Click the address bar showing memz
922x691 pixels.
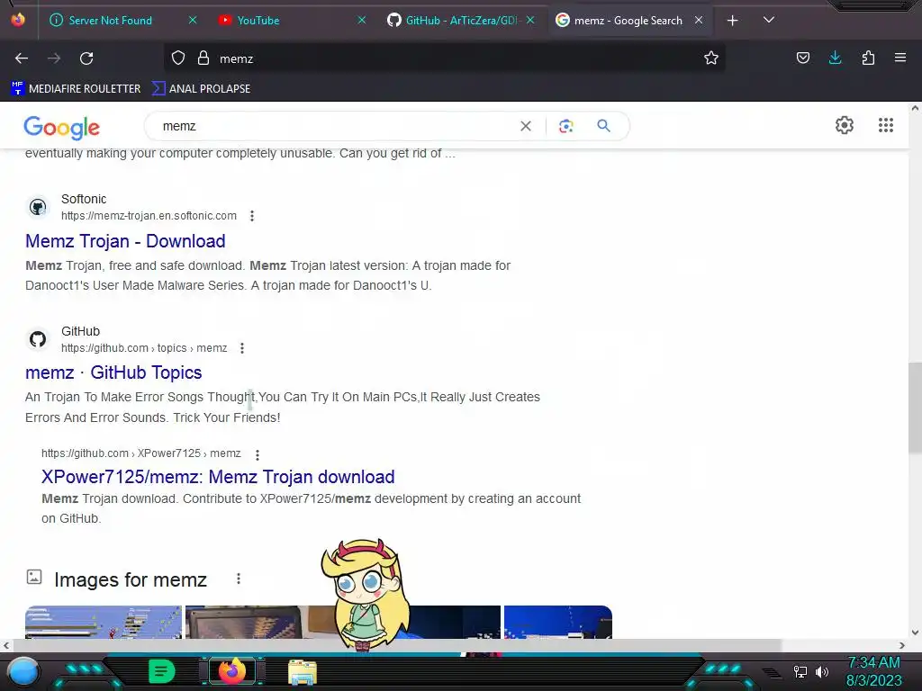point(453,58)
